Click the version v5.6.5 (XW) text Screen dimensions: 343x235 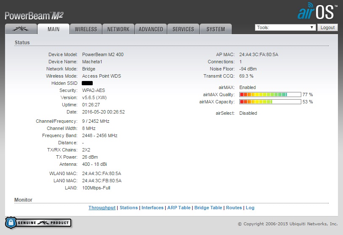tap(94, 97)
